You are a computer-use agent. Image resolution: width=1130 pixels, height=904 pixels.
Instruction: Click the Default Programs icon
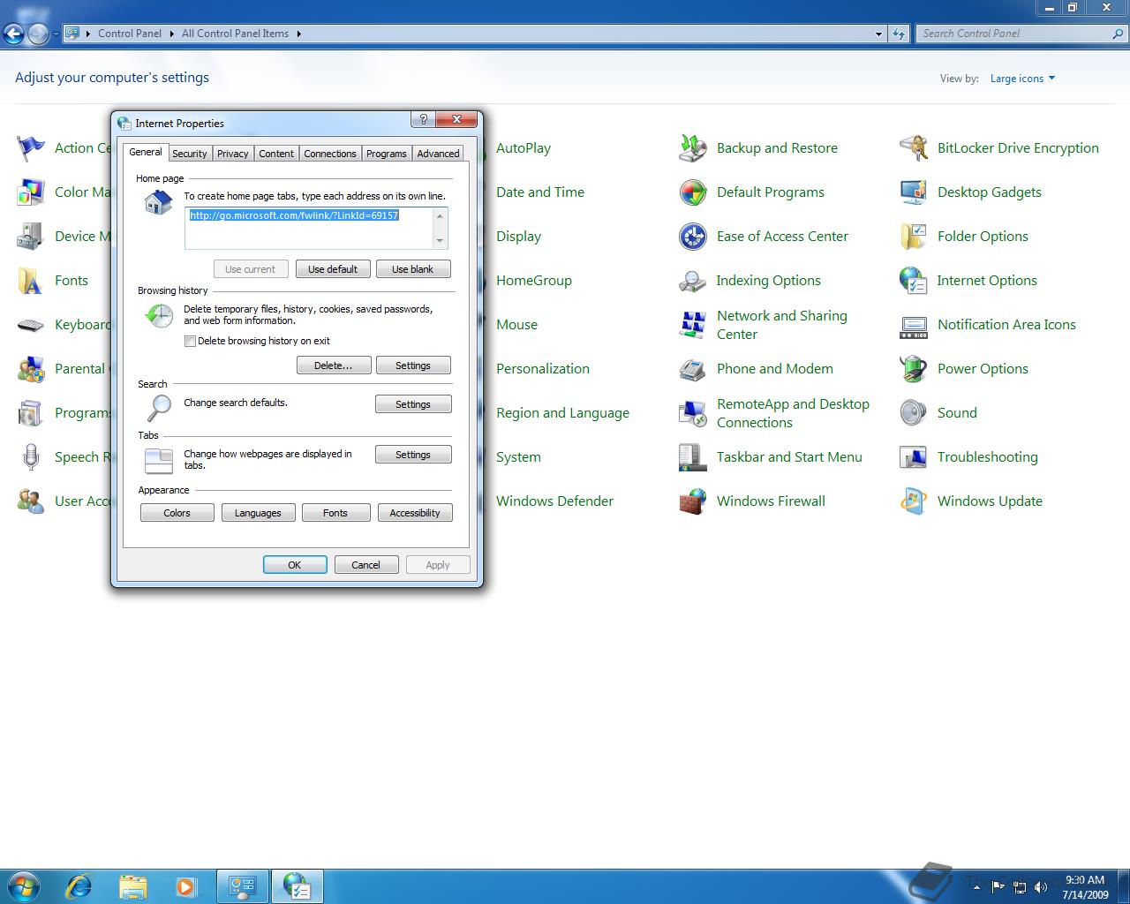click(x=693, y=192)
